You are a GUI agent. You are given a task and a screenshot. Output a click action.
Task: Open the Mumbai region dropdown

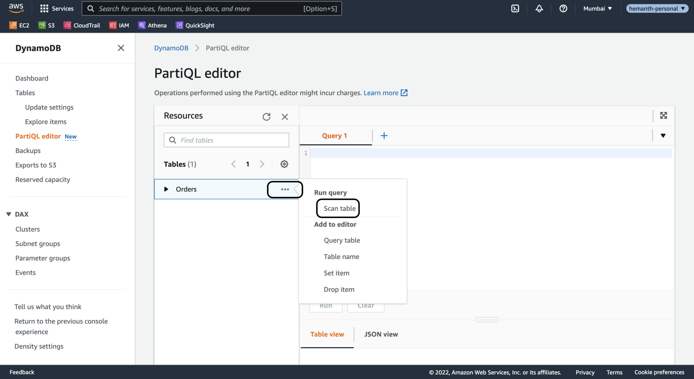[x=597, y=8]
